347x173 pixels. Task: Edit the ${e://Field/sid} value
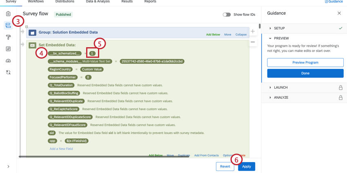(77, 141)
